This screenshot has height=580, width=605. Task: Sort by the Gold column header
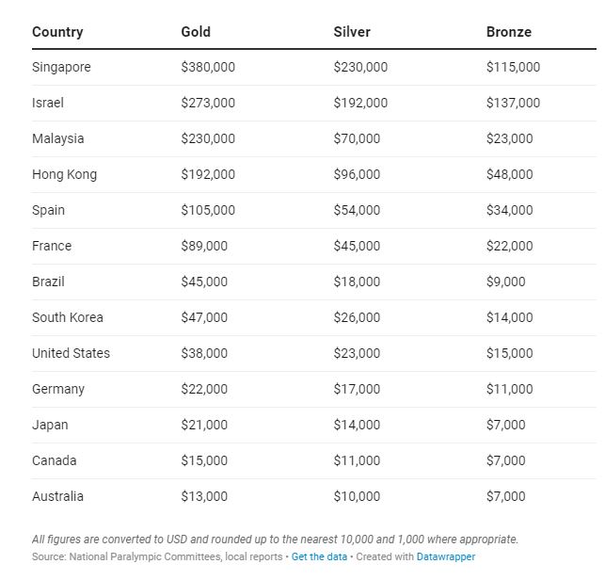196,32
